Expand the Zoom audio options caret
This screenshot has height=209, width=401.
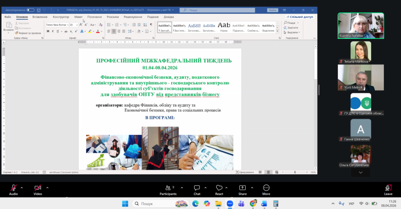pos(22,188)
